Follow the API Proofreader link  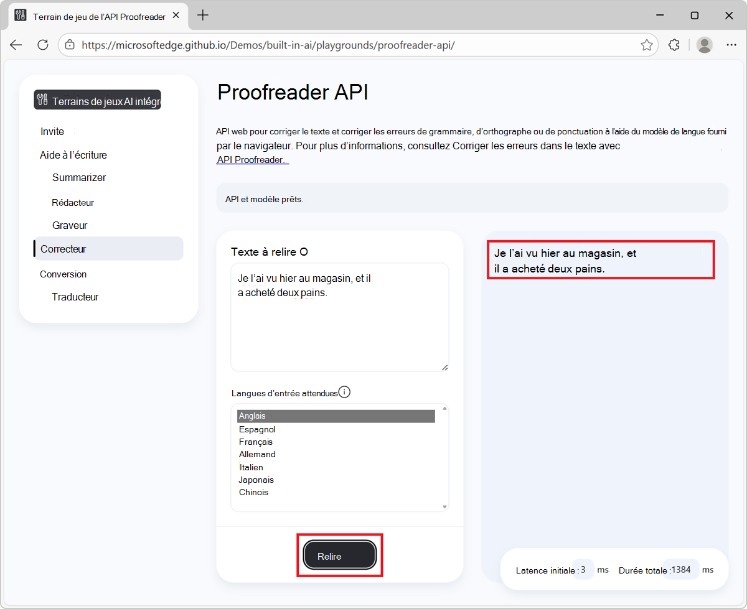click(x=253, y=160)
